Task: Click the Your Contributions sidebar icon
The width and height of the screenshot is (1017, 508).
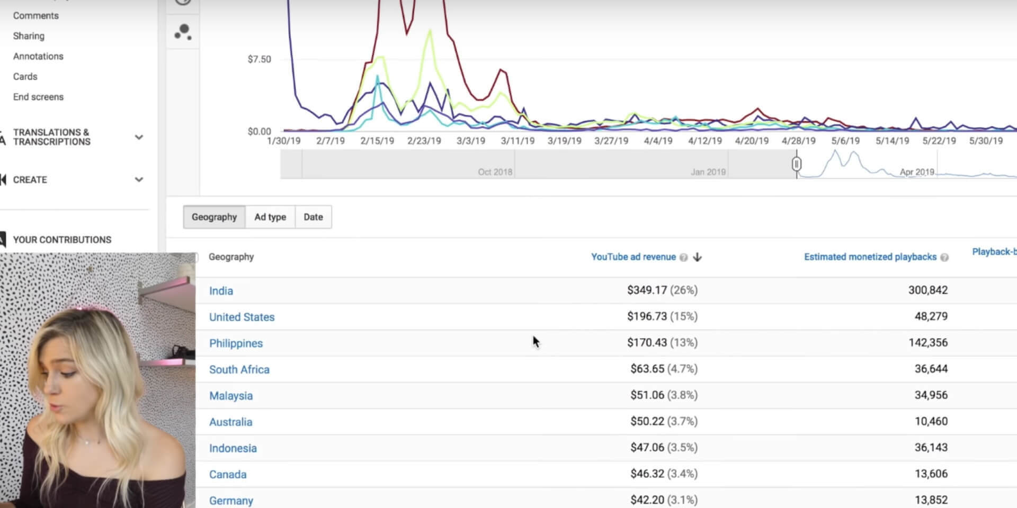Action: click(x=3, y=240)
